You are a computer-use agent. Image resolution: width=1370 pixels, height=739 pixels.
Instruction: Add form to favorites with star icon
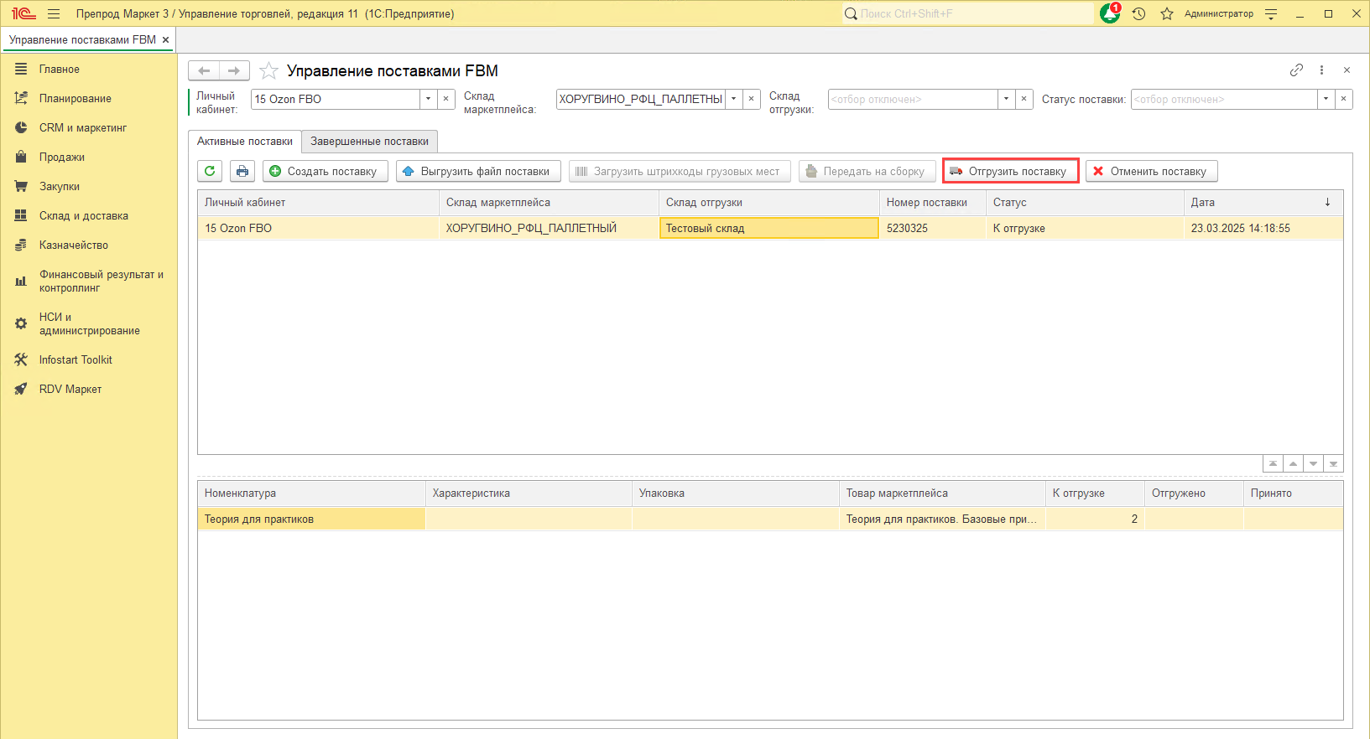coord(268,71)
